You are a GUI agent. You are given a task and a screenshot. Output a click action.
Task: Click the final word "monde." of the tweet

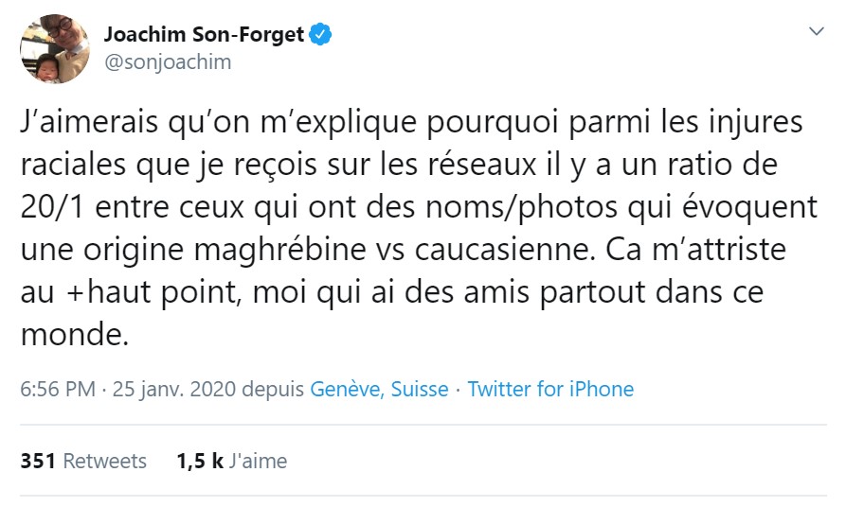(x=73, y=334)
